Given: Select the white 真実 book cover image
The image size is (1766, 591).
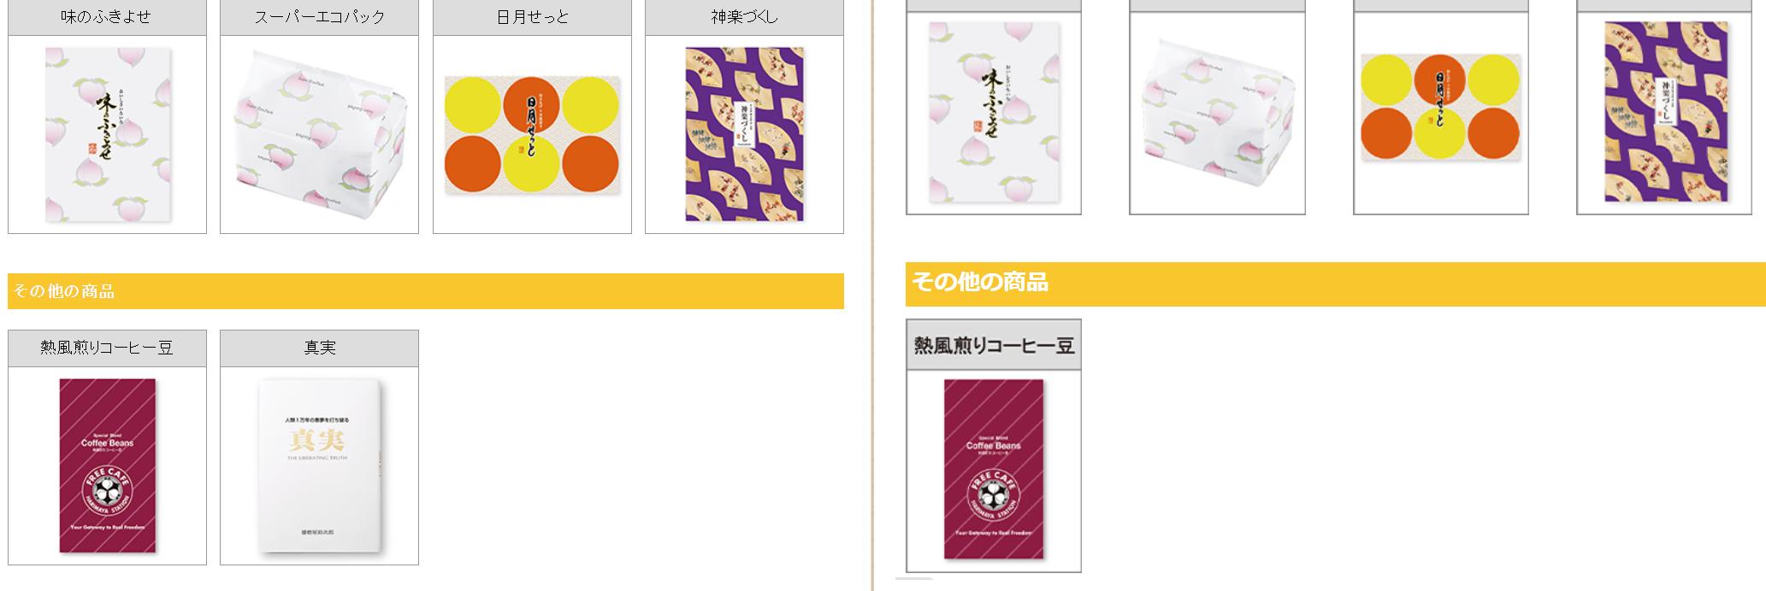Looking at the screenshot, I should point(321,465).
